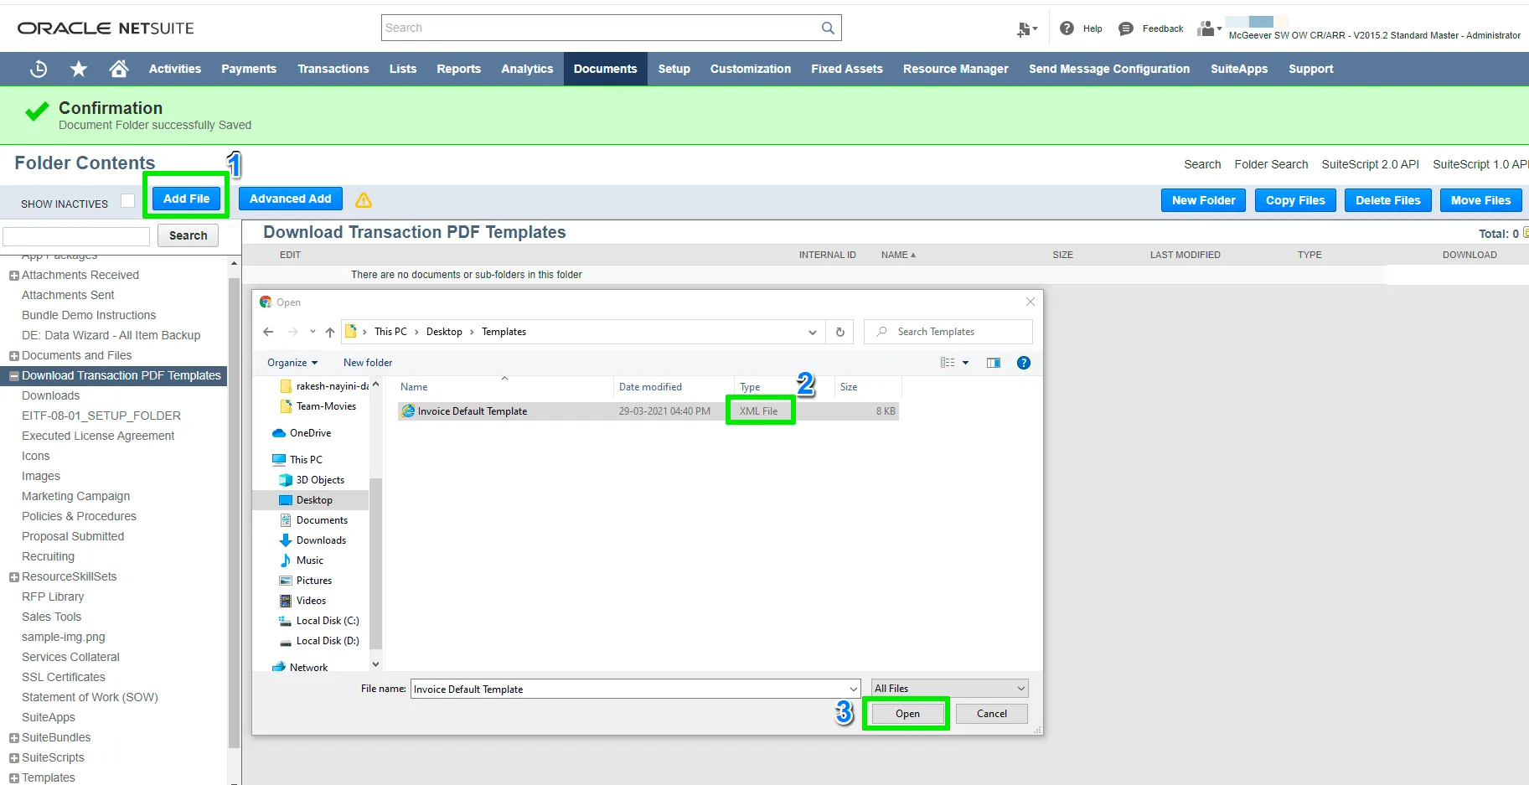Expand the ResourceSkillSets folder

pos(13,577)
